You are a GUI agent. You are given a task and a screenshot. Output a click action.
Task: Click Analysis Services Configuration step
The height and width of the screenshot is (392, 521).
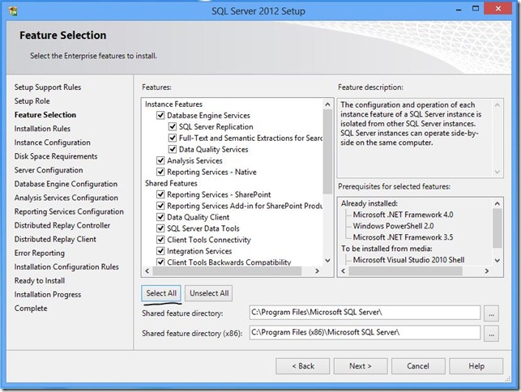point(66,198)
